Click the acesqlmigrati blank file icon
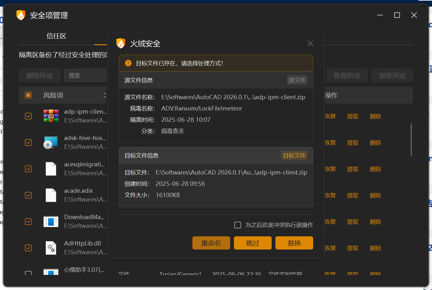Image resolution: width=432 pixels, height=290 pixels. pyautogui.click(x=51, y=169)
